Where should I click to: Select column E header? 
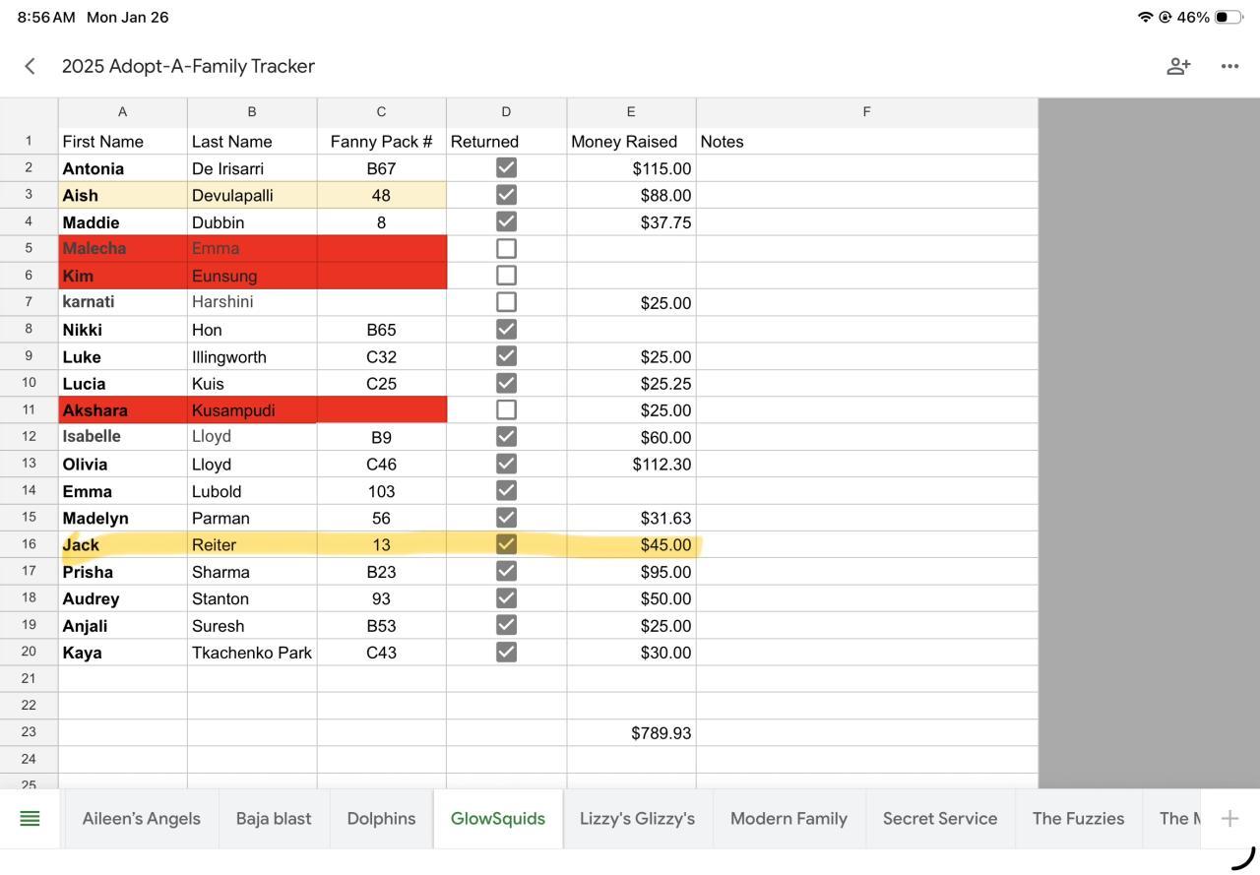631,112
